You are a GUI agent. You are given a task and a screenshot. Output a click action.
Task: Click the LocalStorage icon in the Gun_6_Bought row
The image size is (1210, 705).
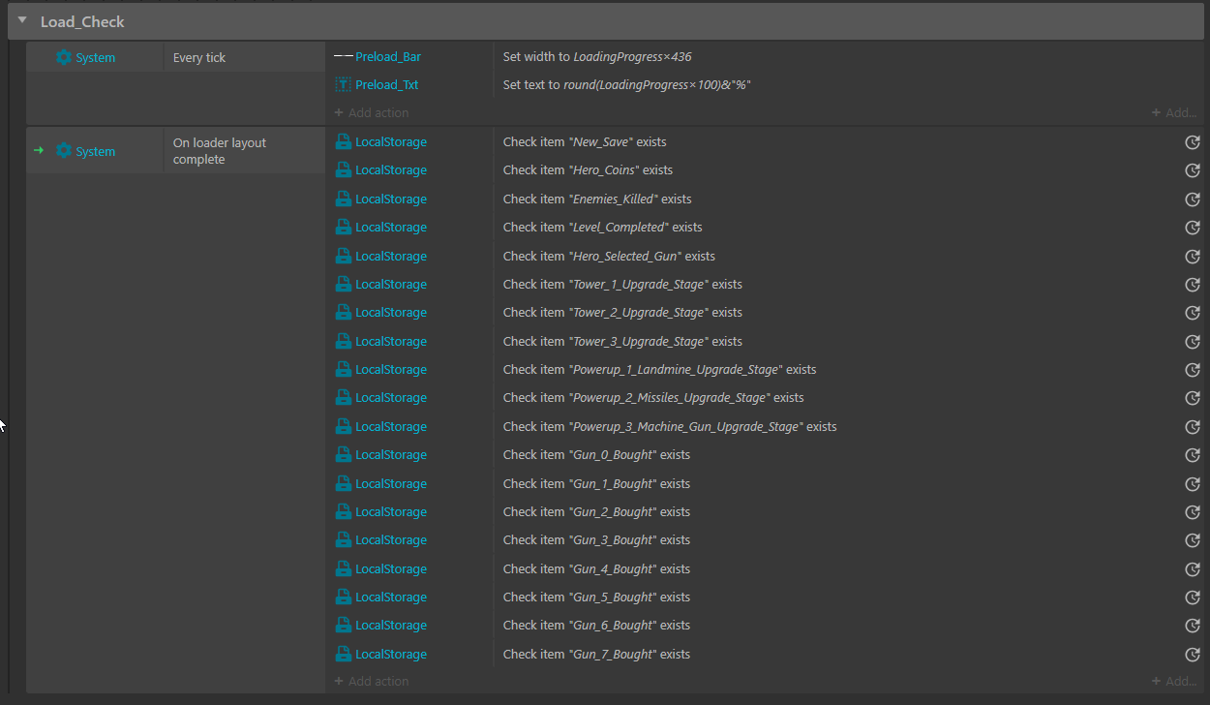click(343, 626)
